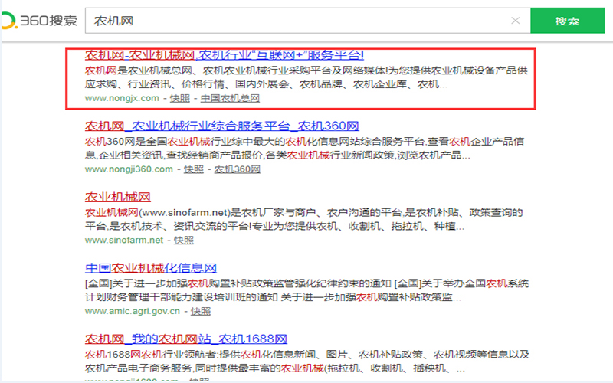
Task: Click the 农机360网 source link
Action: tap(237, 169)
